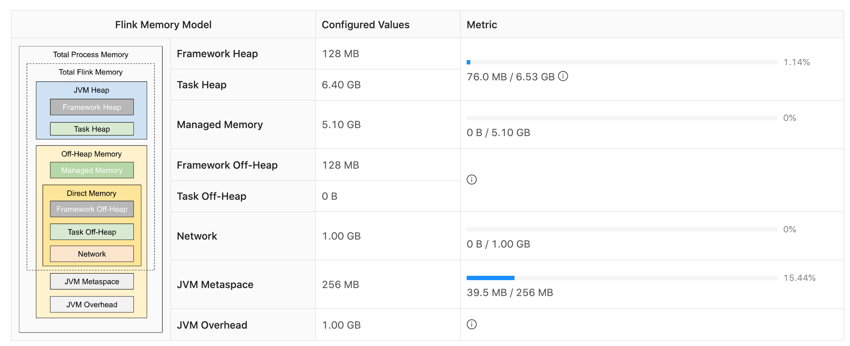
Task: Click the 39.5 MB / 256 MB usage text
Action: (510, 292)
